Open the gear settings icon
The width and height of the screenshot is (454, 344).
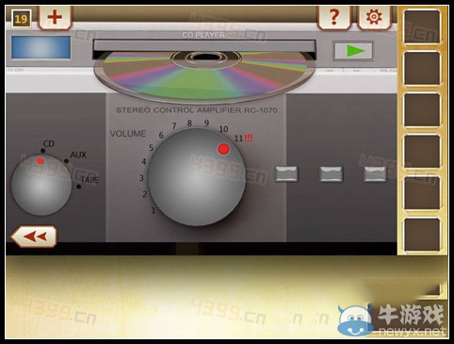(374, 17)
